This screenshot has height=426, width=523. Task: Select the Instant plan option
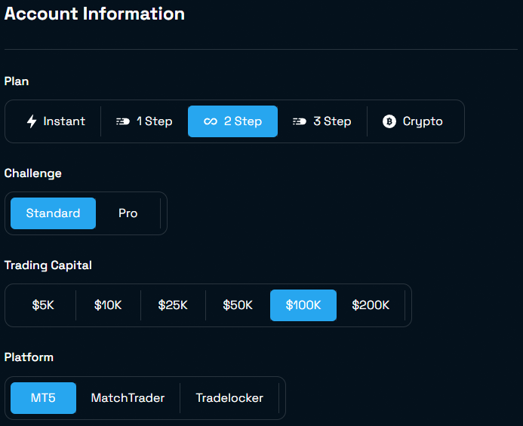pyautogui.click(x=56, y=121)
